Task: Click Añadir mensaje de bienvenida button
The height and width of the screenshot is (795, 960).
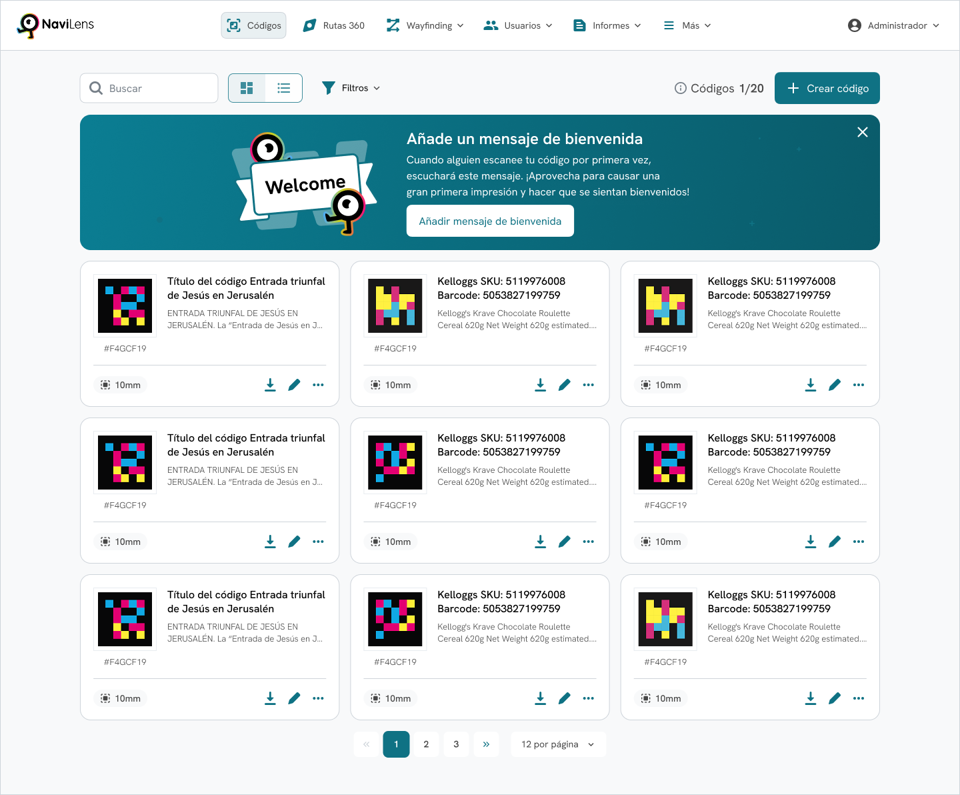Action: [x=490, y=221]
